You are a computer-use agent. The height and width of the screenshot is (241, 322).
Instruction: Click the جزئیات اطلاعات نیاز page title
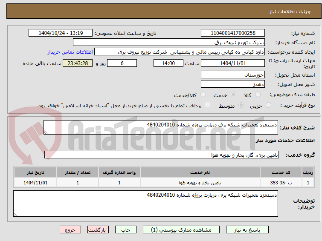pyautogui.click(x=290, y=11)
